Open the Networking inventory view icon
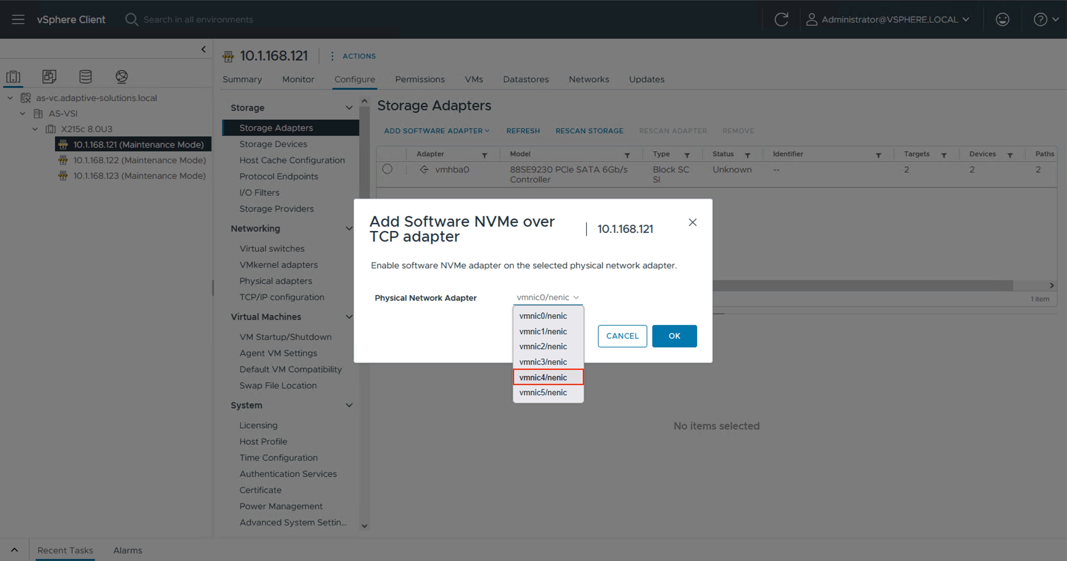This screenshot has height=561, width=1067. (121, 77)
